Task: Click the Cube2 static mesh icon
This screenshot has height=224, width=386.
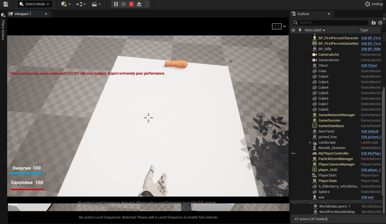Action: [314, 76]
